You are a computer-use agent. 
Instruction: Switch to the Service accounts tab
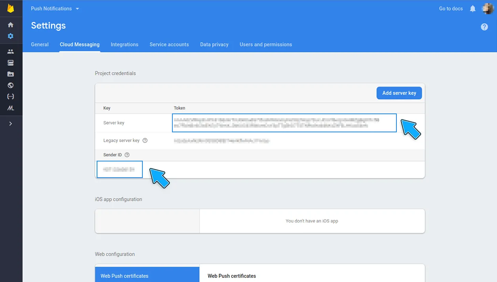(169, 45)
